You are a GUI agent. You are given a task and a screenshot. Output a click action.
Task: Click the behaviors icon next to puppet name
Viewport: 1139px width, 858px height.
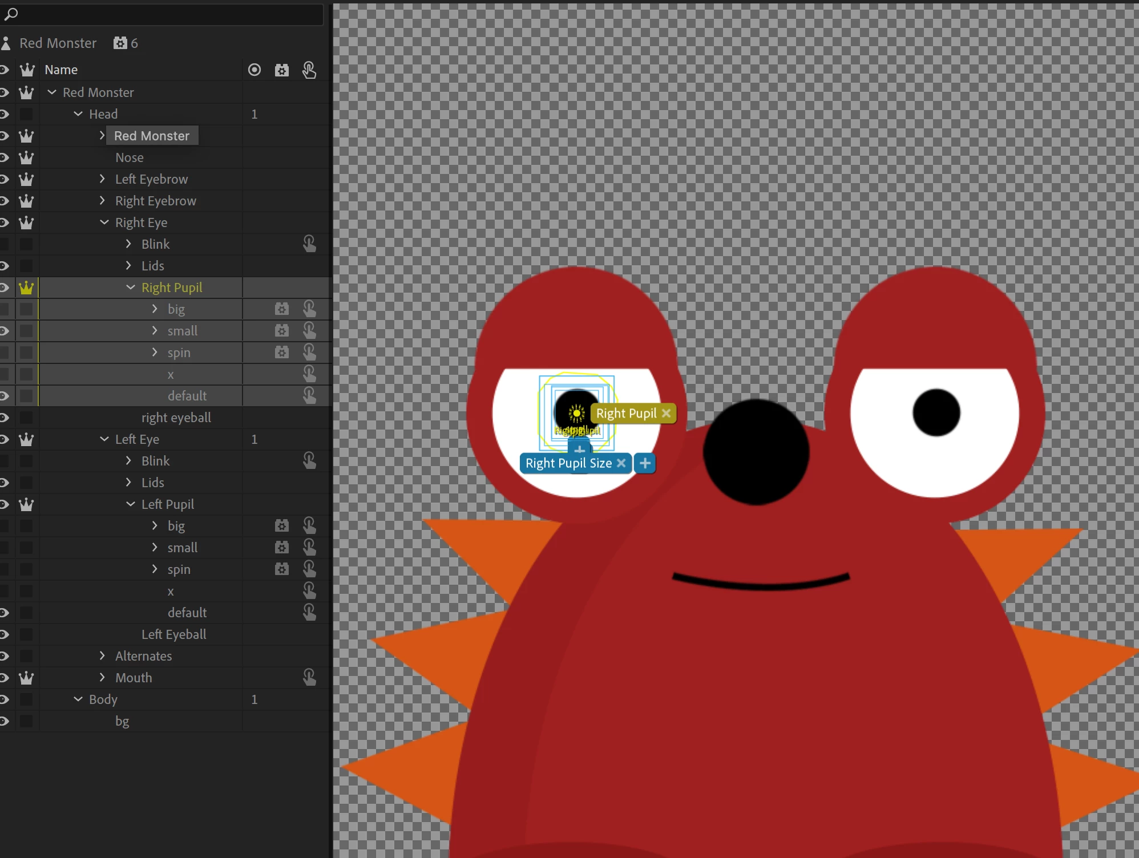tap(120, 43)
